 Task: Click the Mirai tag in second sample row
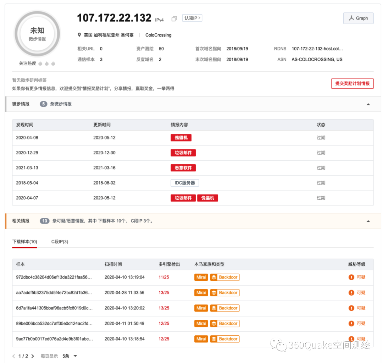pyautogui.click(x=201, y=293)
